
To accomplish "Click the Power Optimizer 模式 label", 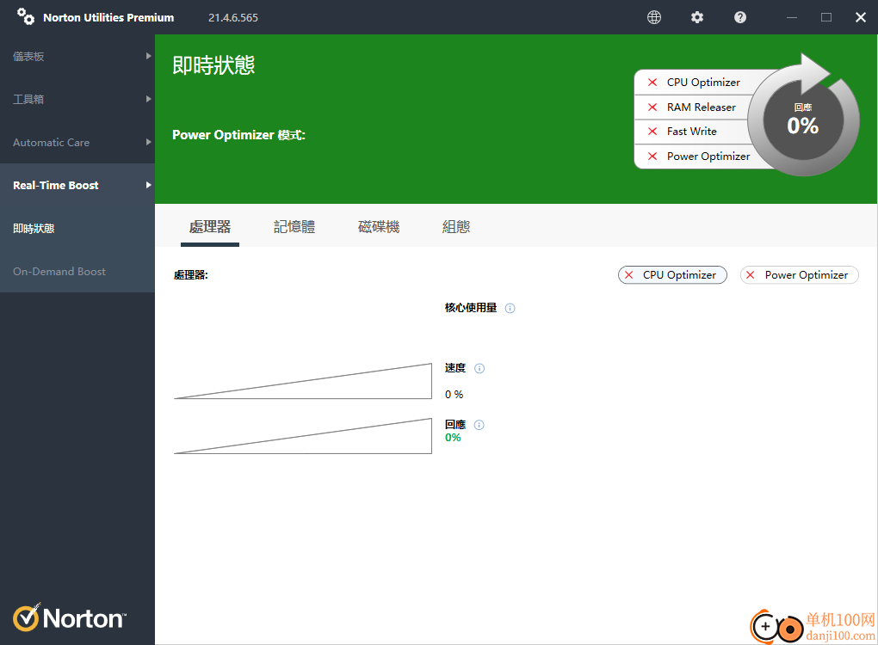I will point(238,135).
